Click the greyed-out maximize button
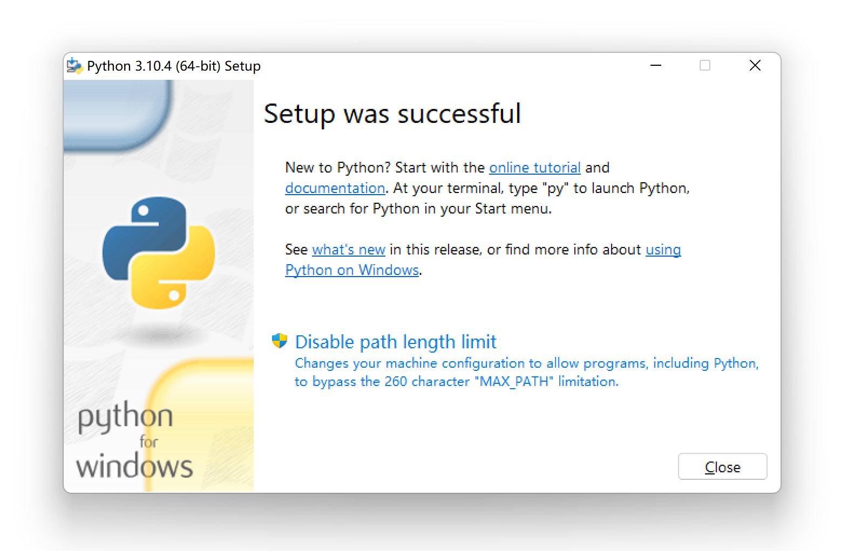 coord(704,66)
